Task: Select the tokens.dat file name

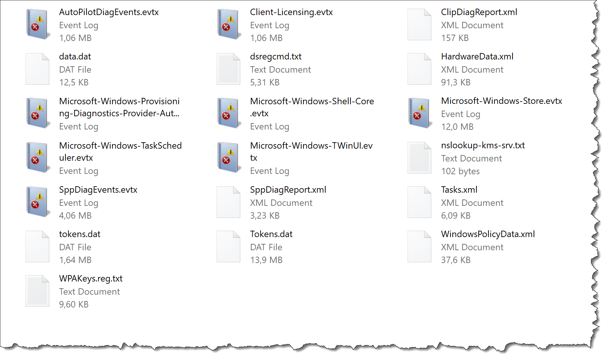Action: (79, 234)
